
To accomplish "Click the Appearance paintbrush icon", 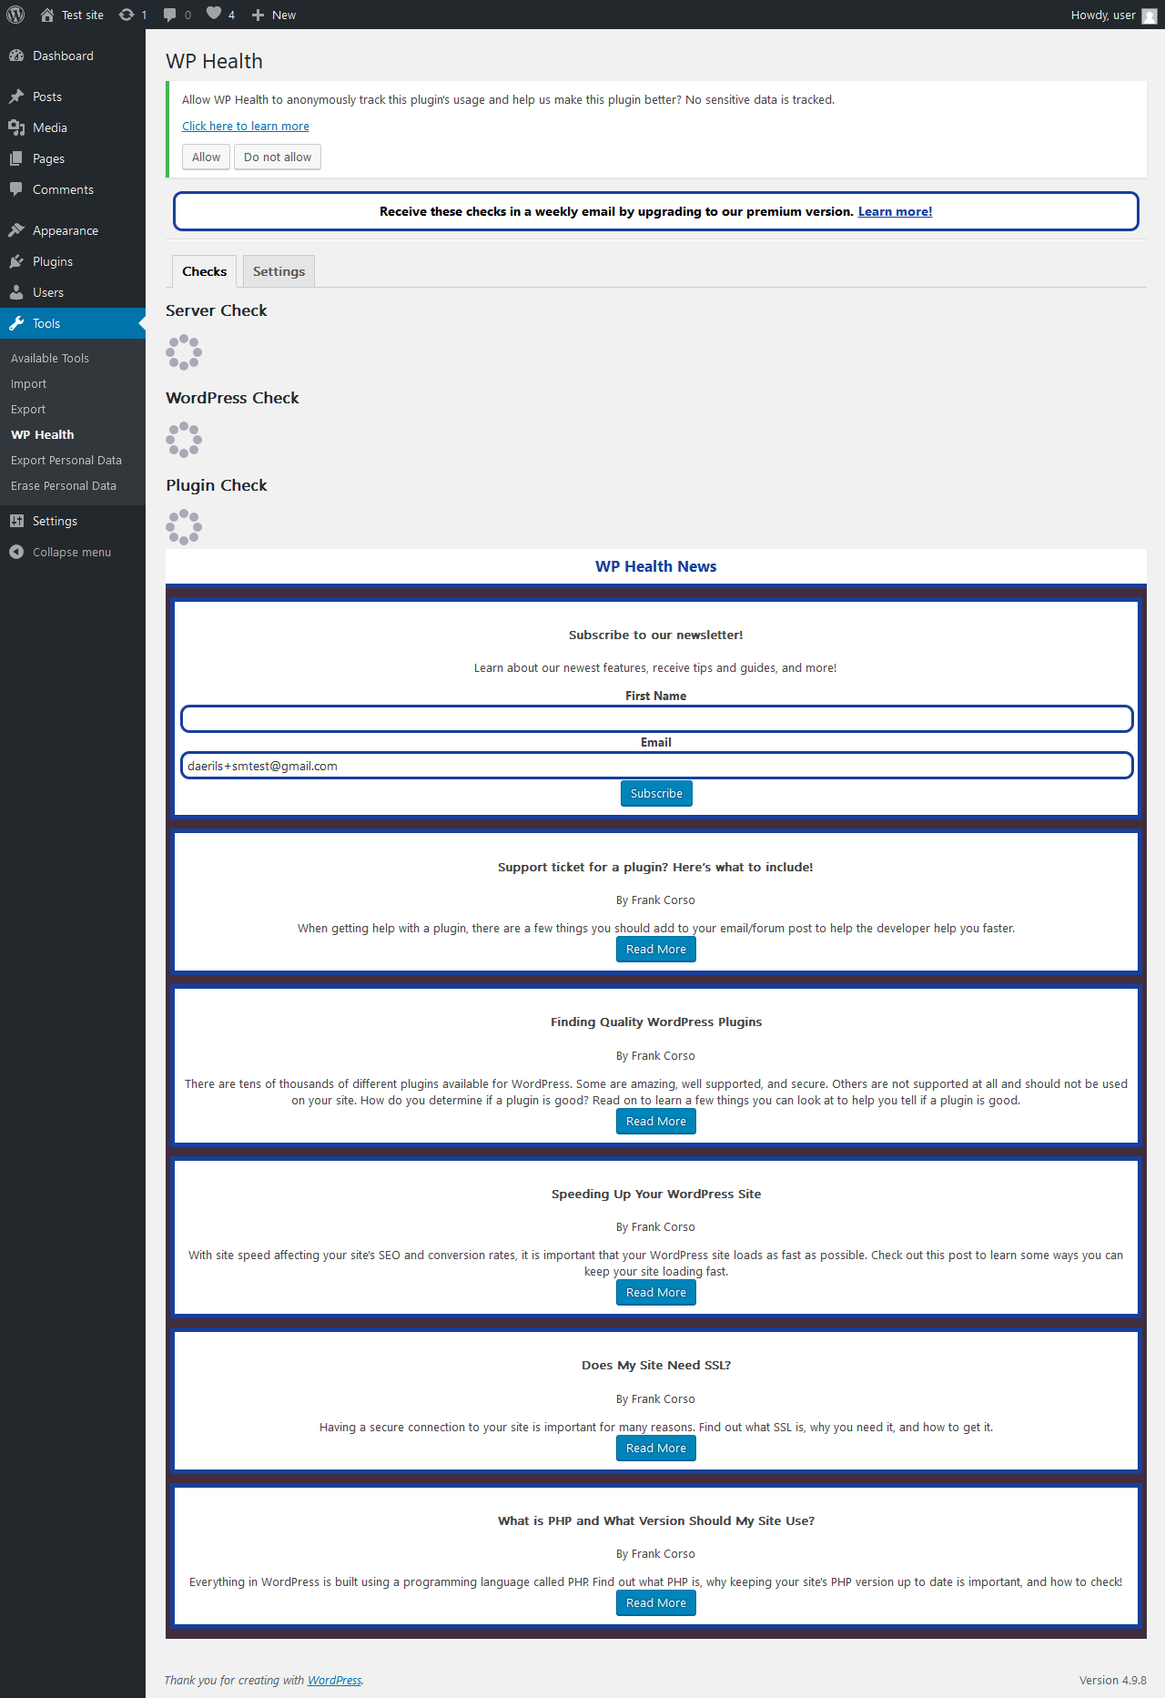I will pyautogui.click(x=16, y=230).
